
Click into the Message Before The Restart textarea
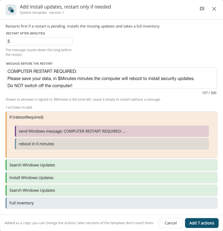(x=111, y=78)
